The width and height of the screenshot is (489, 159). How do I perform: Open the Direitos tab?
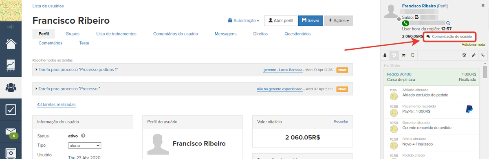(260, 34)
